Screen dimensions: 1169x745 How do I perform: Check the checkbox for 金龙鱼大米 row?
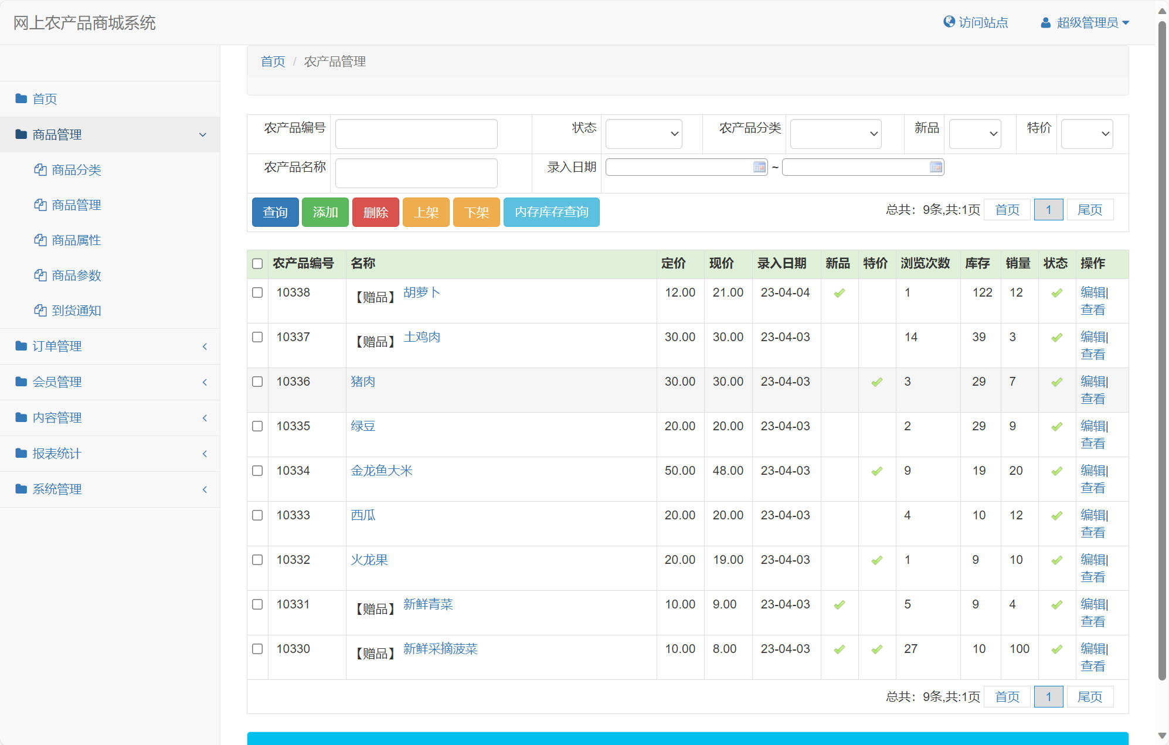[x=257, y=471]
